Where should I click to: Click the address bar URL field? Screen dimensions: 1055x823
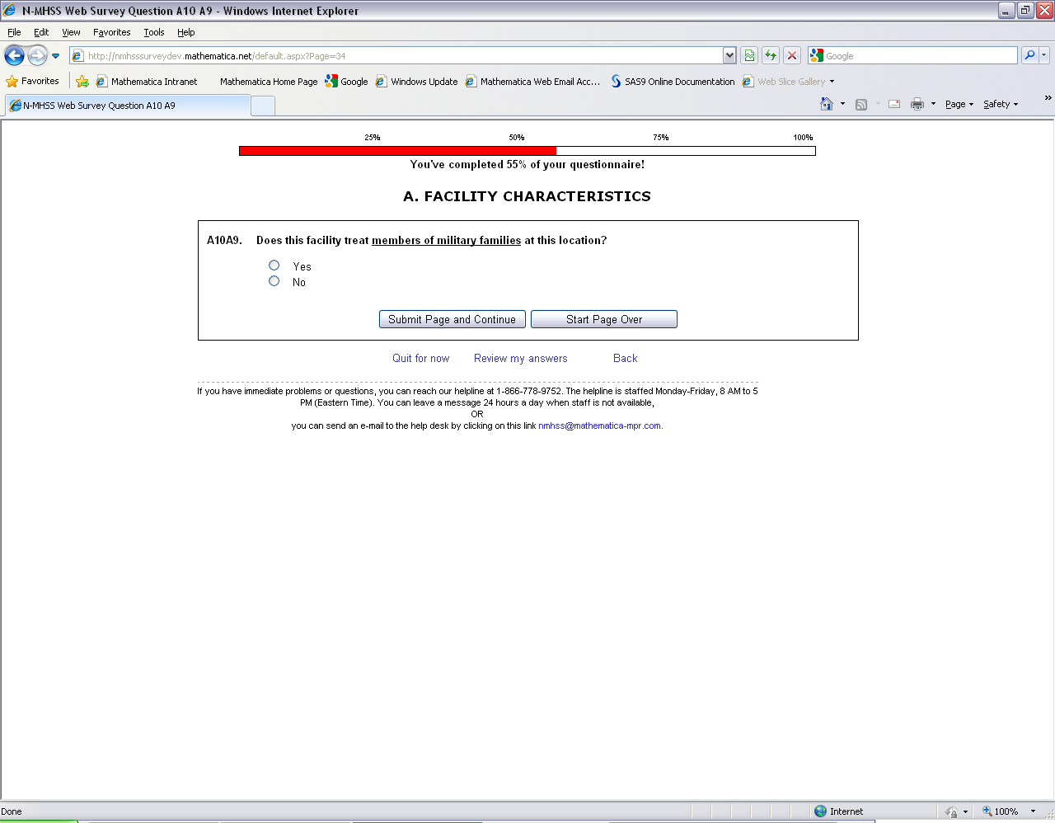(396, 56)
